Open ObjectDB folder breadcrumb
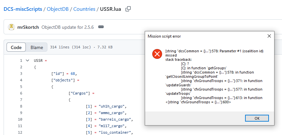Image resolution: width=282 pixels, height=135 pixels. click(58, 9)
